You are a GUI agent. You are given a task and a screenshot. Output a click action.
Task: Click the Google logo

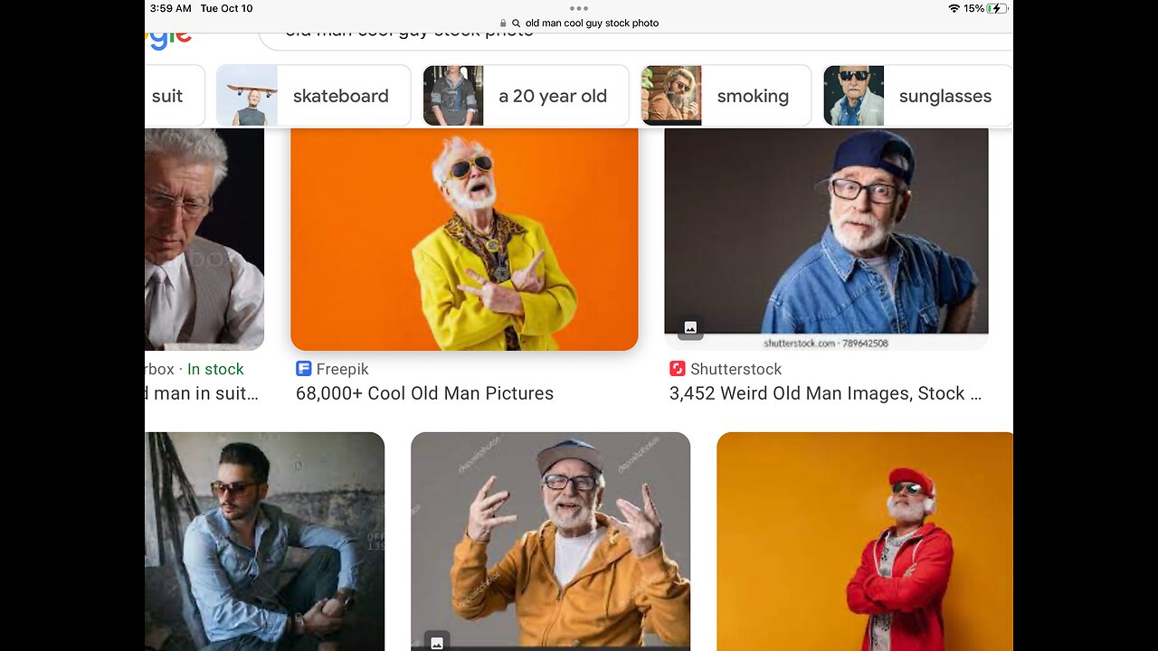(169, 36)
